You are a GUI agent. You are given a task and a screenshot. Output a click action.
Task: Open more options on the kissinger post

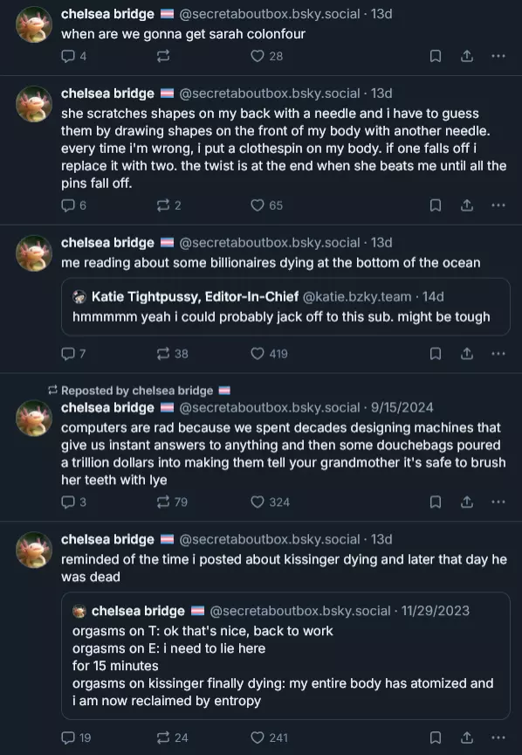[498, 738]
